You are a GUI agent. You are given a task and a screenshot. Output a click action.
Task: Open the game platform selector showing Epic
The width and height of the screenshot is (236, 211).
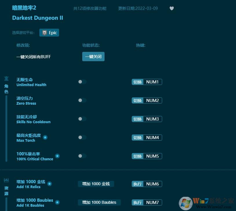pos(49,32)
